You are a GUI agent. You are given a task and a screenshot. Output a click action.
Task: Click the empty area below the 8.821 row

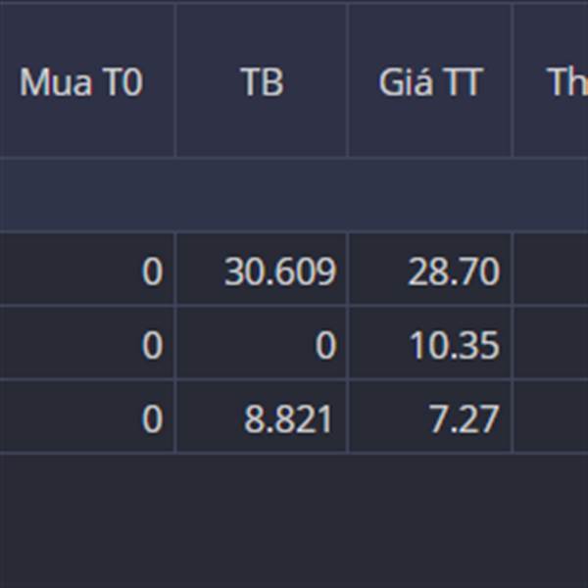coord(294,519)
